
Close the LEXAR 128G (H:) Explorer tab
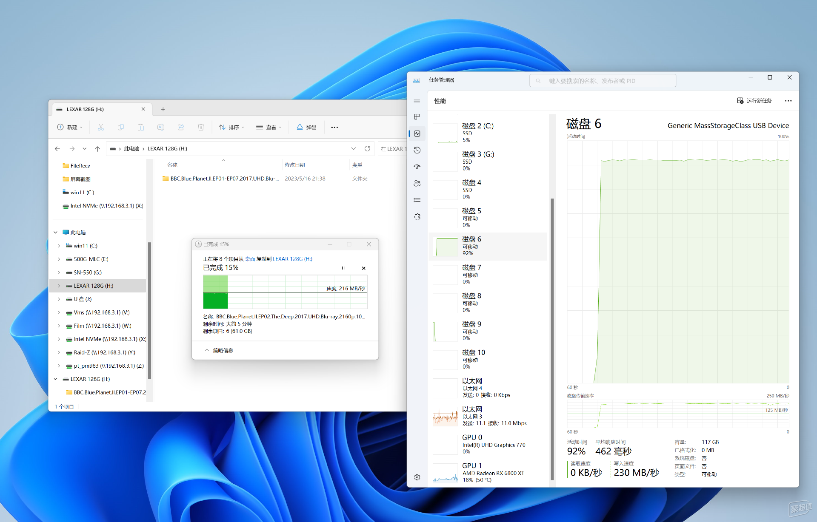click(x=143, y=109)
